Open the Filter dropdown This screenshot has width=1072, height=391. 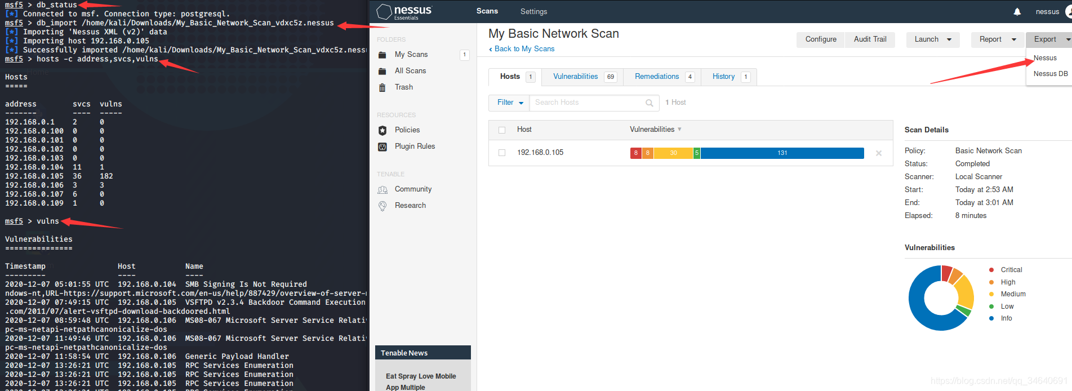(x=509, y=103)
